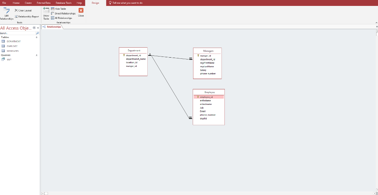Click the Employee table title bar
Image resolution: width=378 pixels, height=195 pixels.
(209, 92)
